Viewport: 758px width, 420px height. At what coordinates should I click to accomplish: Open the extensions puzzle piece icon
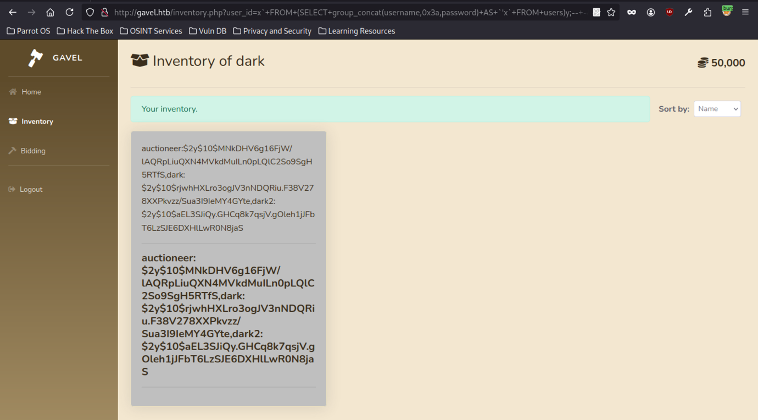click(707, 12)
